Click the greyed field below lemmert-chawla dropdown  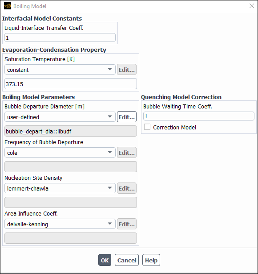[x=71, y=202]
